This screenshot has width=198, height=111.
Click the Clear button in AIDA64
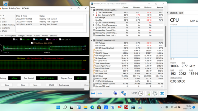click(x=23, y=85)
